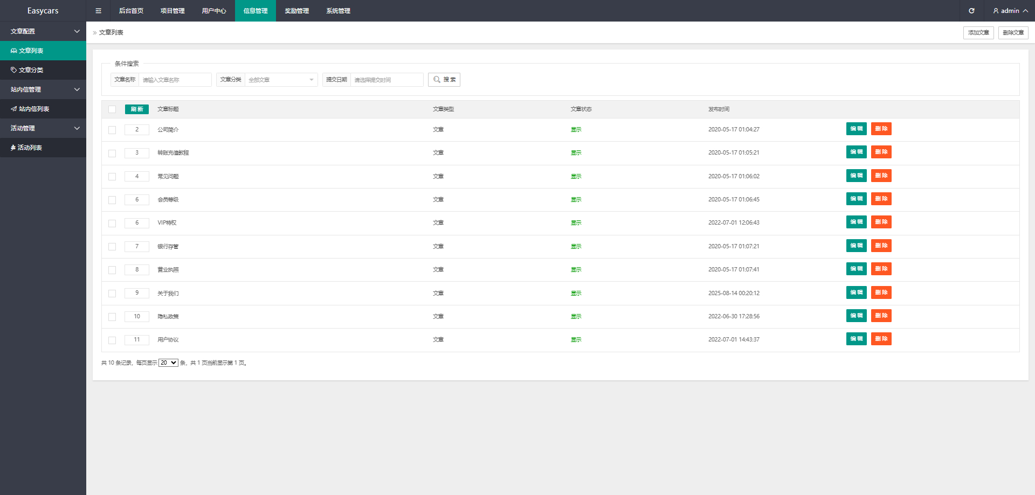Click the refresh icon in top bar
Screen dimensions: 1035x495
pyautogui.click(x=971, y=11)
